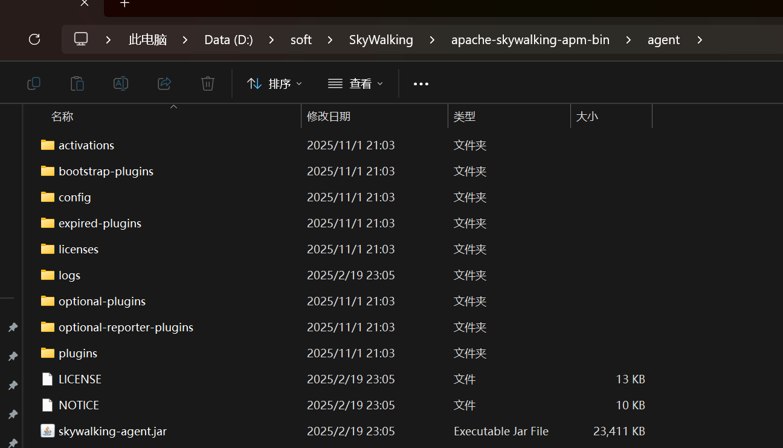The width and height of the screenshot is (783, 448).
Task: Click the monitor icon before the breadcrumb path
Action: click(80, 39)
